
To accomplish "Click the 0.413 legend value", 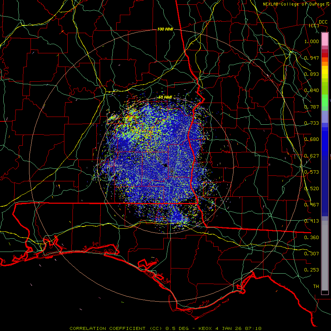I will pyautogui.click(x=312, y=221).
